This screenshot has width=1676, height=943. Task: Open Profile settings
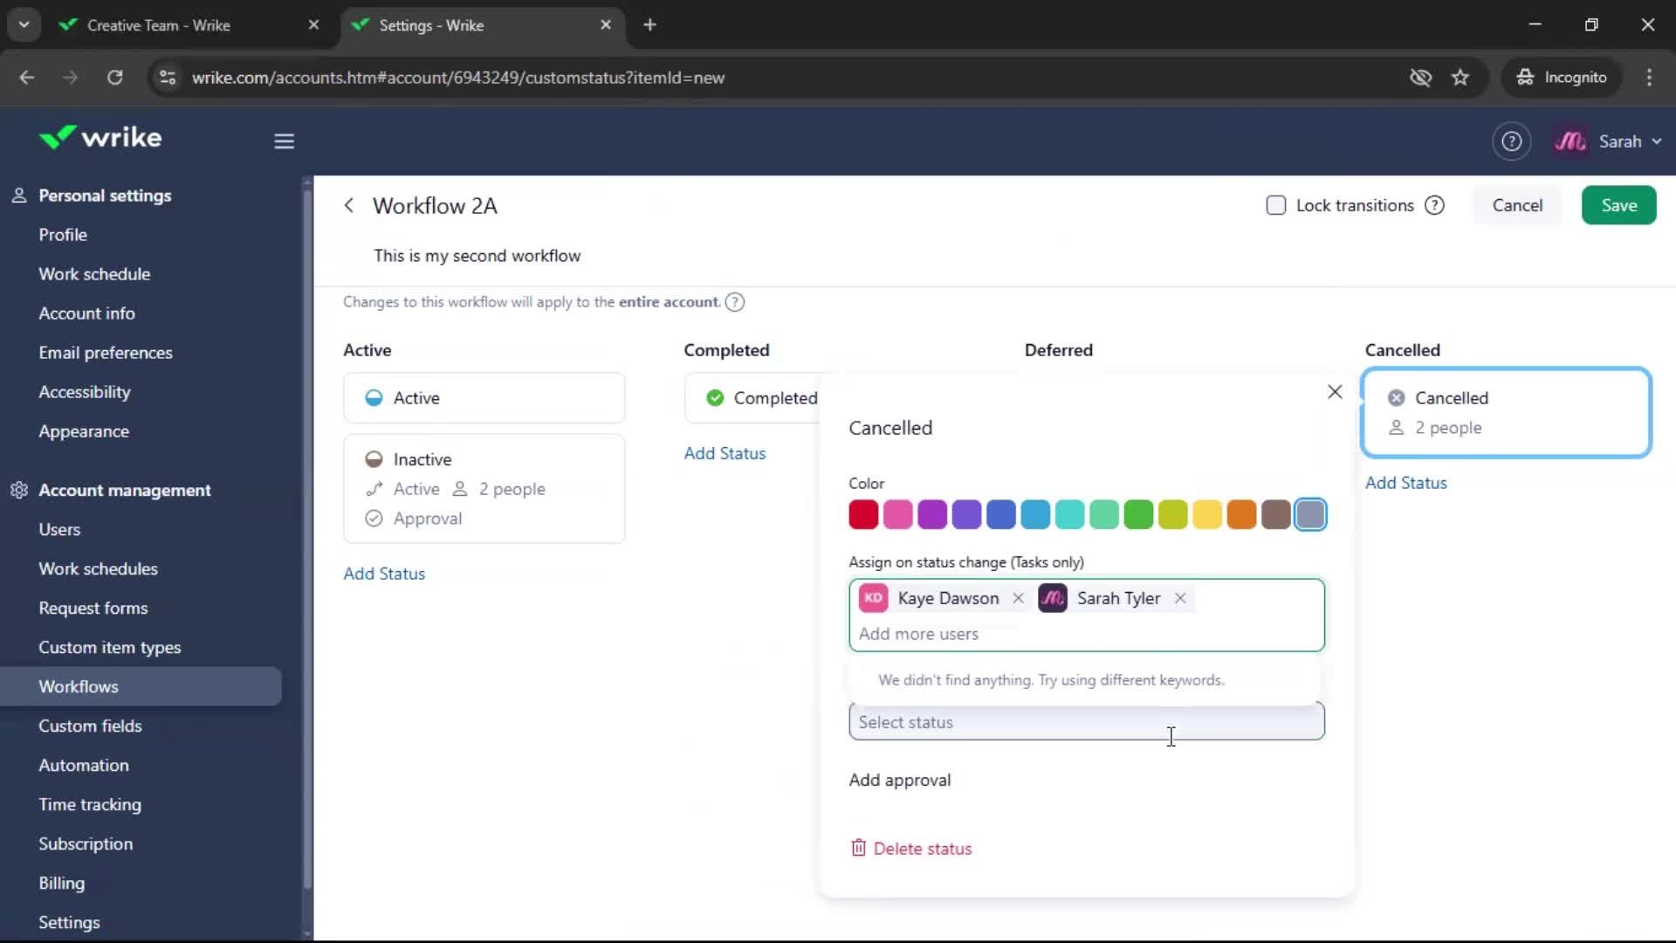pos(63,235)
